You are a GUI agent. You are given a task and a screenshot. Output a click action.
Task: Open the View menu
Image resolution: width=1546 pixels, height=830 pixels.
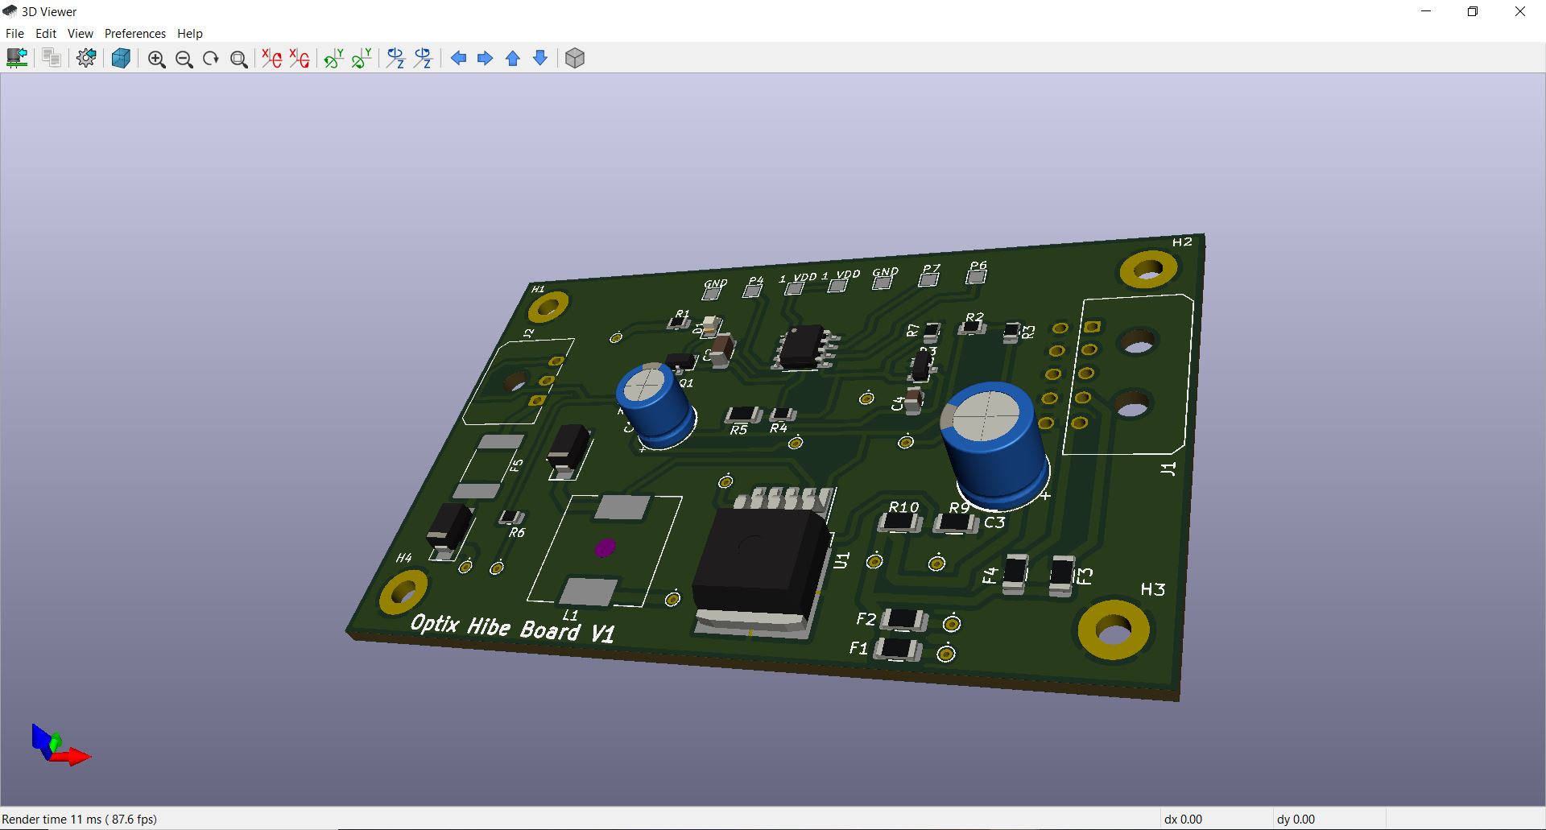pyautogui.click(x=81, y=33)
